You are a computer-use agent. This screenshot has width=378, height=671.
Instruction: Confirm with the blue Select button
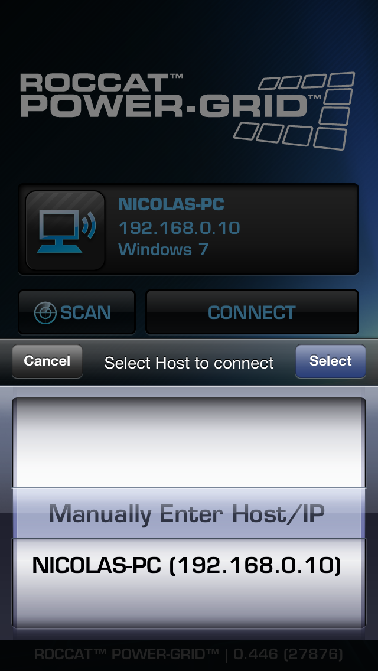pos(331,361)
